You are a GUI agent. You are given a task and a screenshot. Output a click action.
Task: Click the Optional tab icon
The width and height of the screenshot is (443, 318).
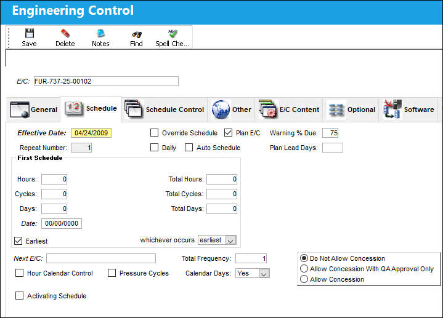[336, 109]
